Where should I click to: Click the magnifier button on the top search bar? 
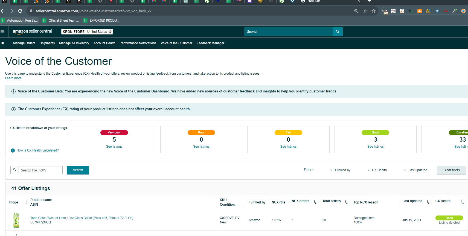(338, 32)
